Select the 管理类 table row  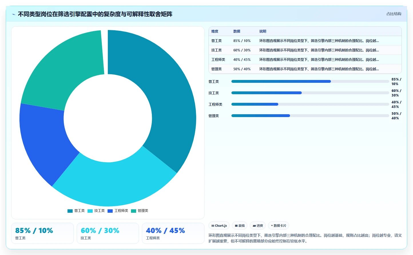305,69
